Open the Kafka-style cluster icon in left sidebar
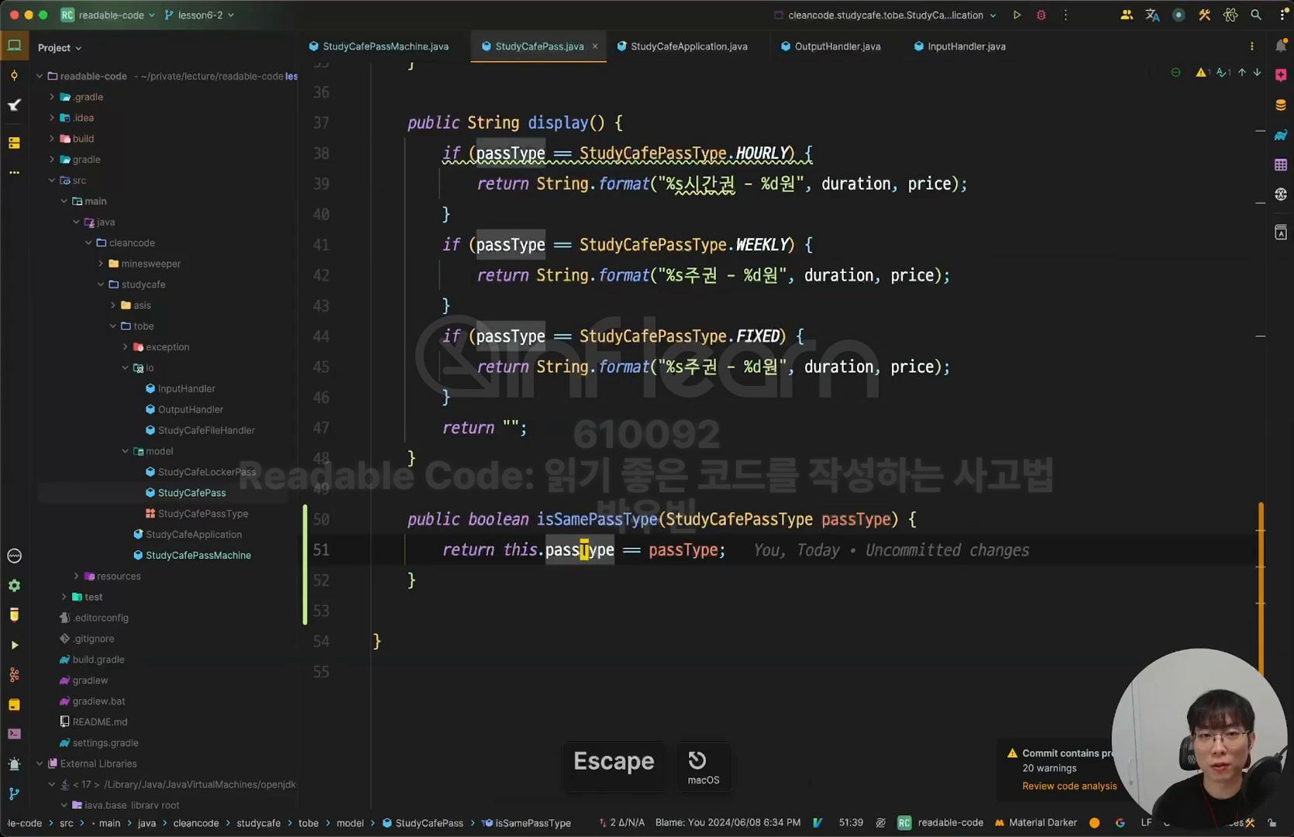Image resolution: width=1294 pixels, height=837 pixels. (14, 675)
